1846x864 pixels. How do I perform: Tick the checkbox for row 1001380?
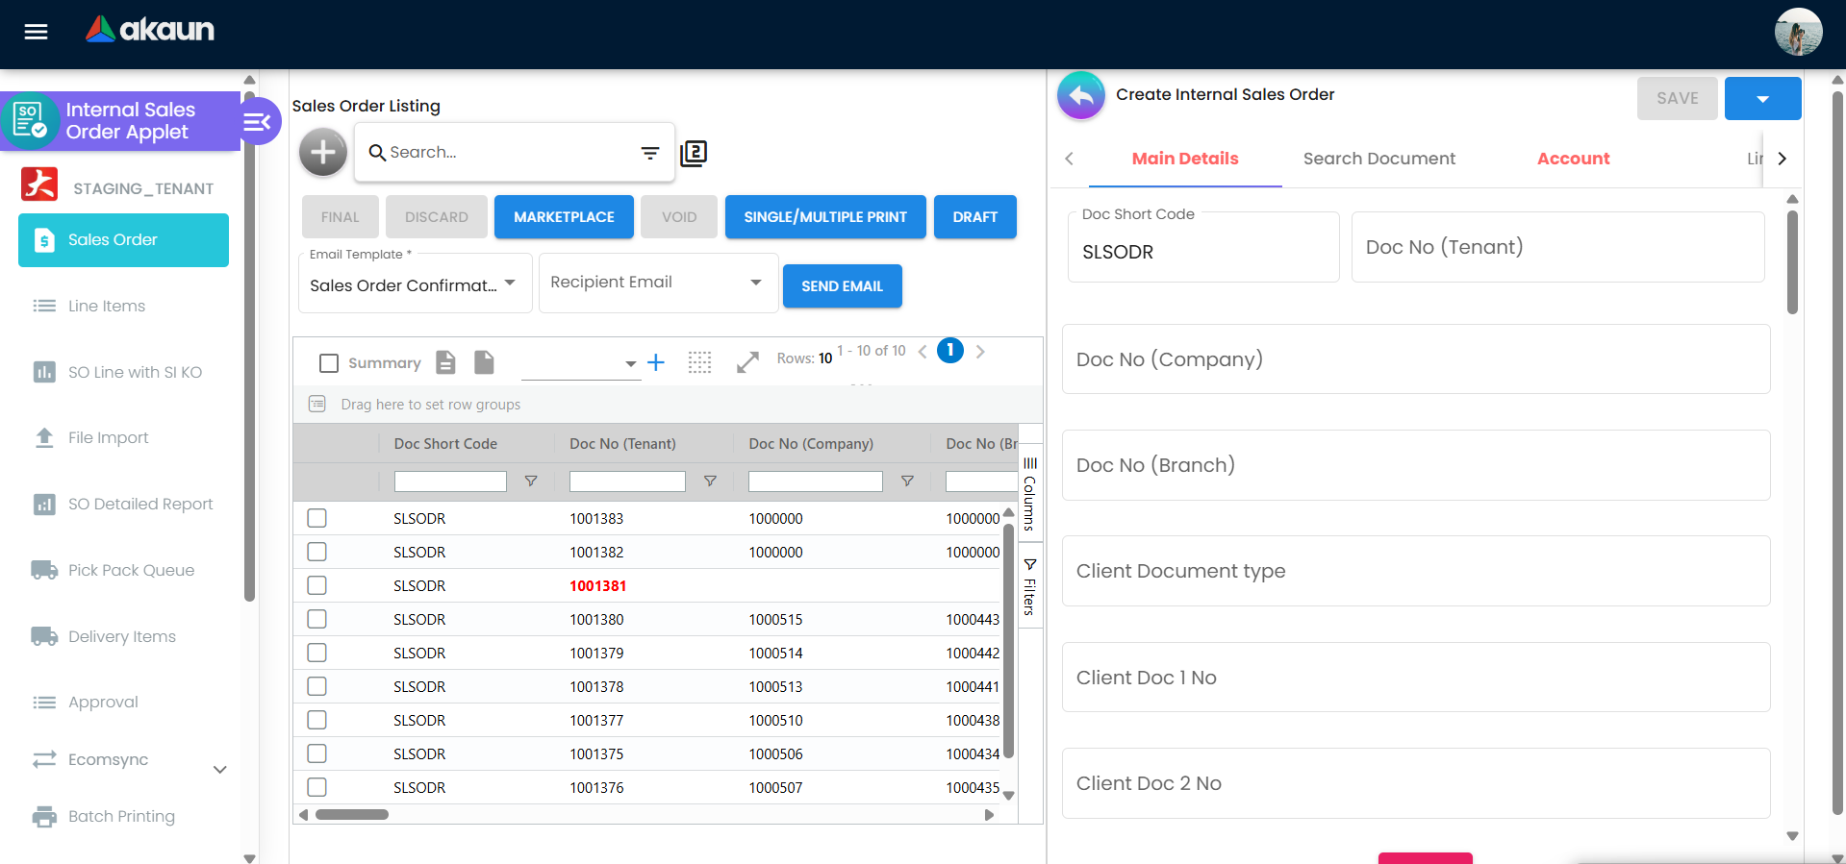pos(316,619)
